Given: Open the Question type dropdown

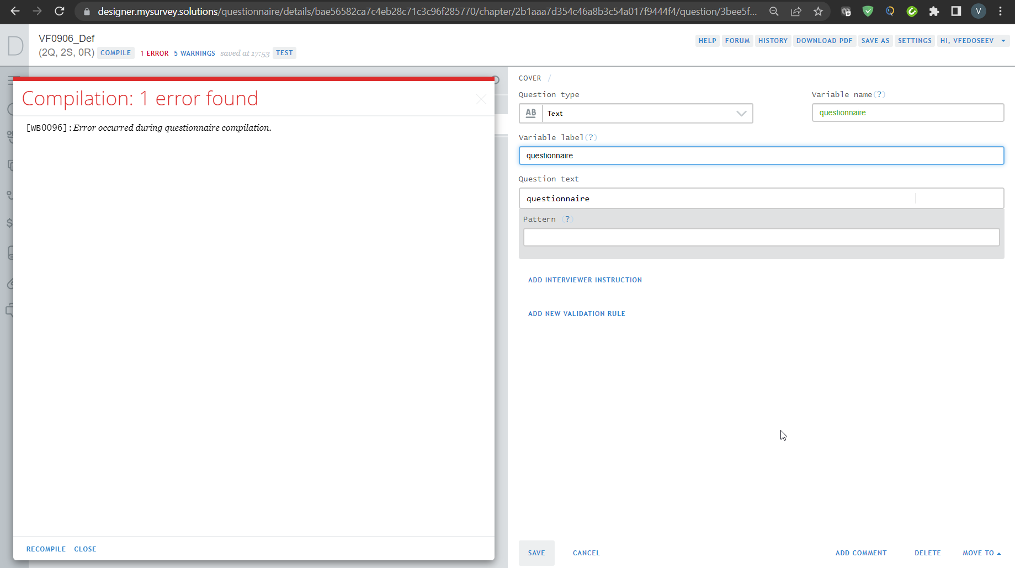Looking at the screenshot, I should click(x=741, y=113).
